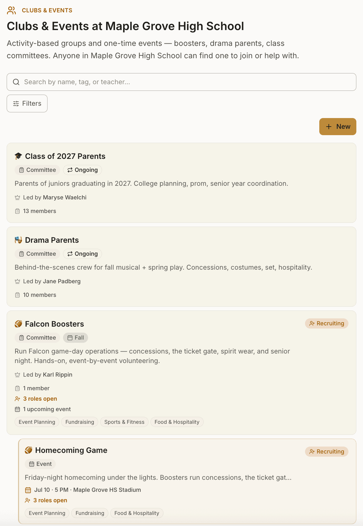Click the search magnifier icon
The image size is (363, 526).
tap(16, 82)
